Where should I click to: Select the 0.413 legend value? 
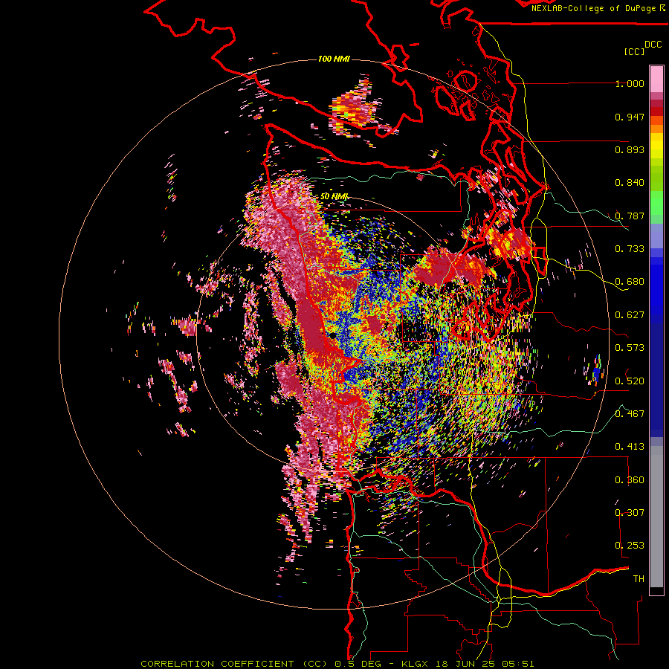(x=630, y=447)
